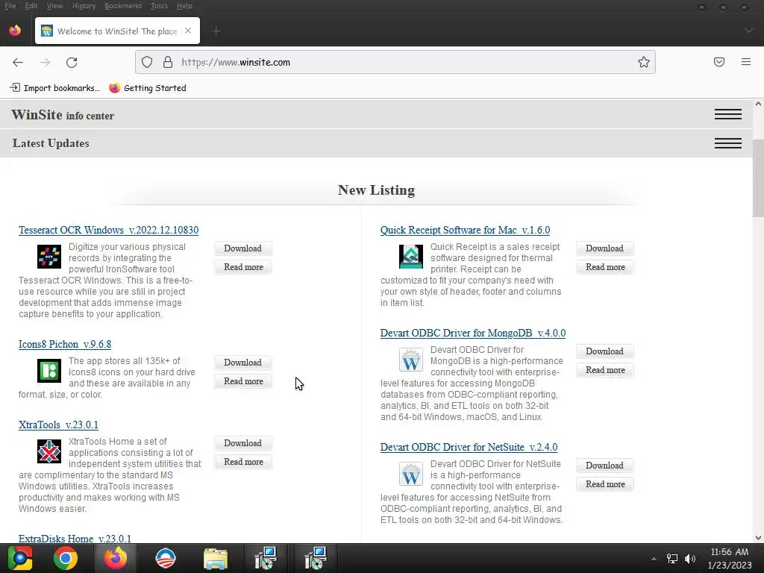This screenshot has height=573, width=764.
Task: Read more about Tesseract OCR Windows
Action: pyautogui.click(x=243, y=267)
